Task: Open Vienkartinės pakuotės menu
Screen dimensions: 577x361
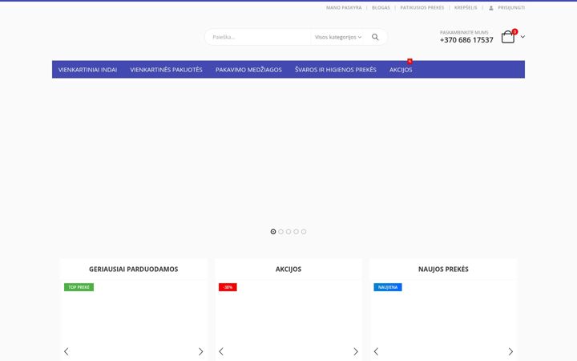Action: pyautogui.click(x=167, y=70)
